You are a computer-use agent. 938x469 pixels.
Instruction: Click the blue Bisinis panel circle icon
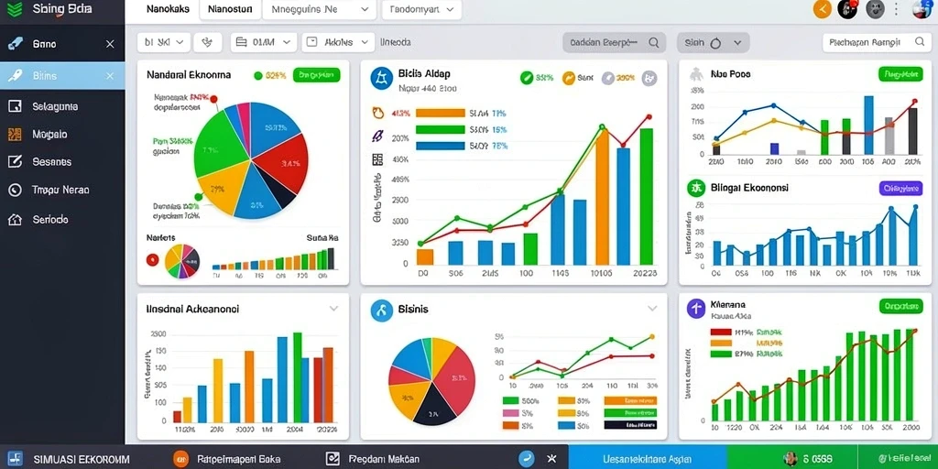click(382, 311)
